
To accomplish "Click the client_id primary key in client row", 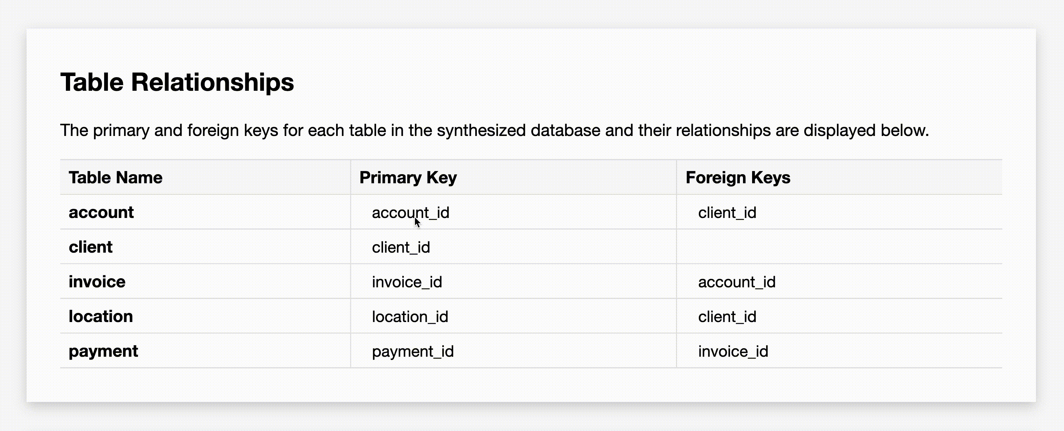I will tap(401, 247).
